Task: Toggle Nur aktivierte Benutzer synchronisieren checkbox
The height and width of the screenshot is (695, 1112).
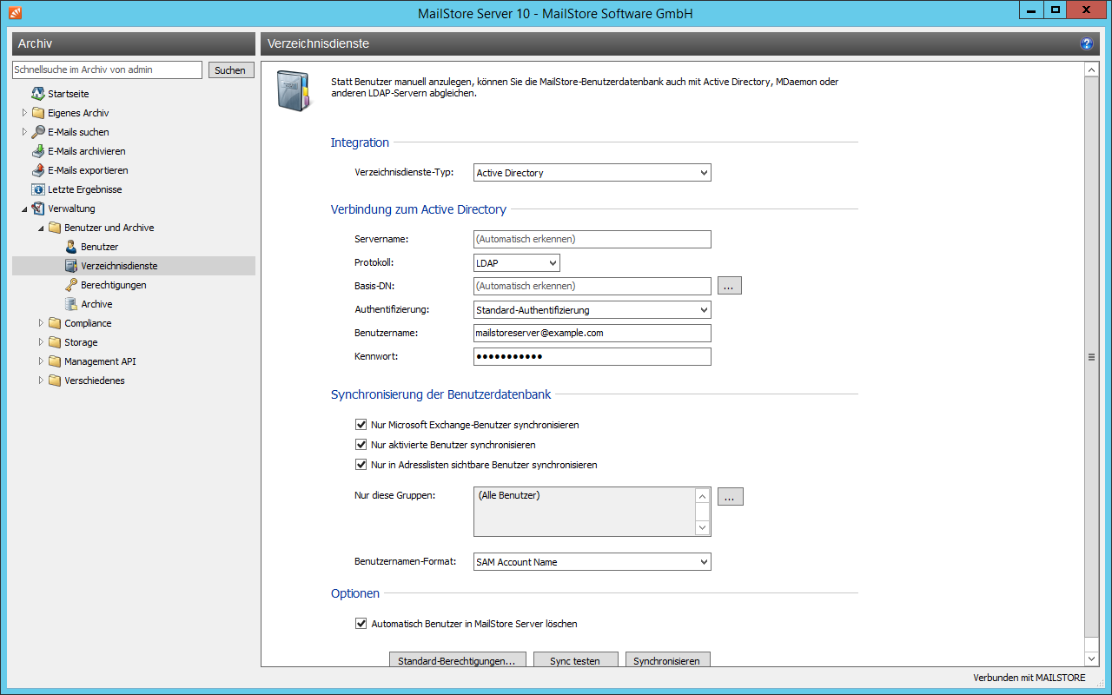Action: pyautogui.click(x=361, y=445)
